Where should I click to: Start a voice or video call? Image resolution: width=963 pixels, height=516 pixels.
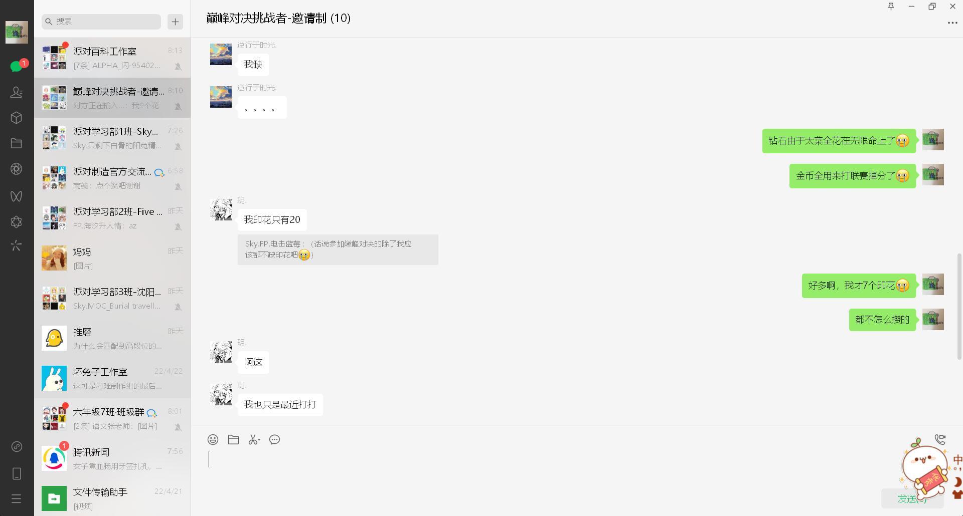click(x=940, y=439)
